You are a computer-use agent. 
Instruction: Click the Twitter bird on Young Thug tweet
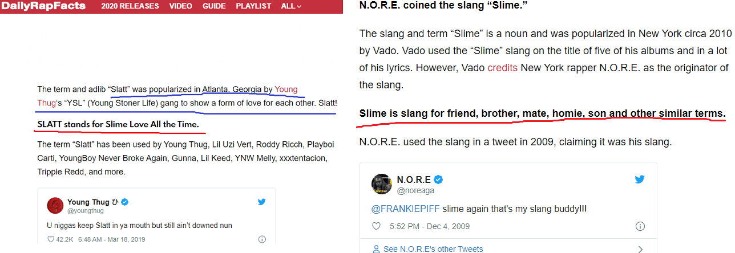[262, 202]
